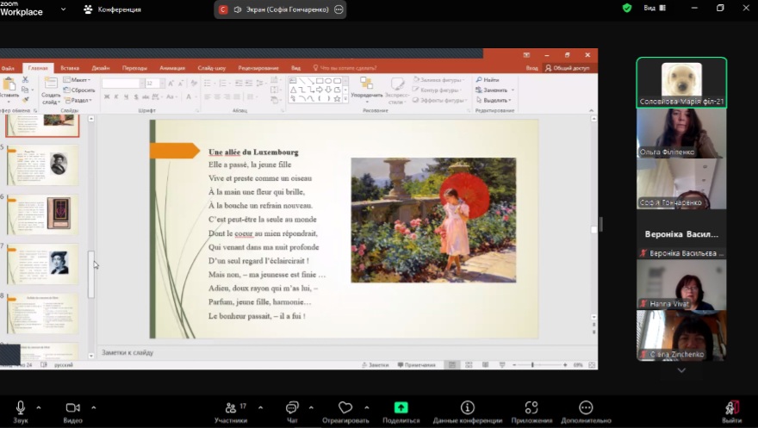Screen dimensions: 758x428
Task: Click reading view icon in status bar
Action: point(485,365)
